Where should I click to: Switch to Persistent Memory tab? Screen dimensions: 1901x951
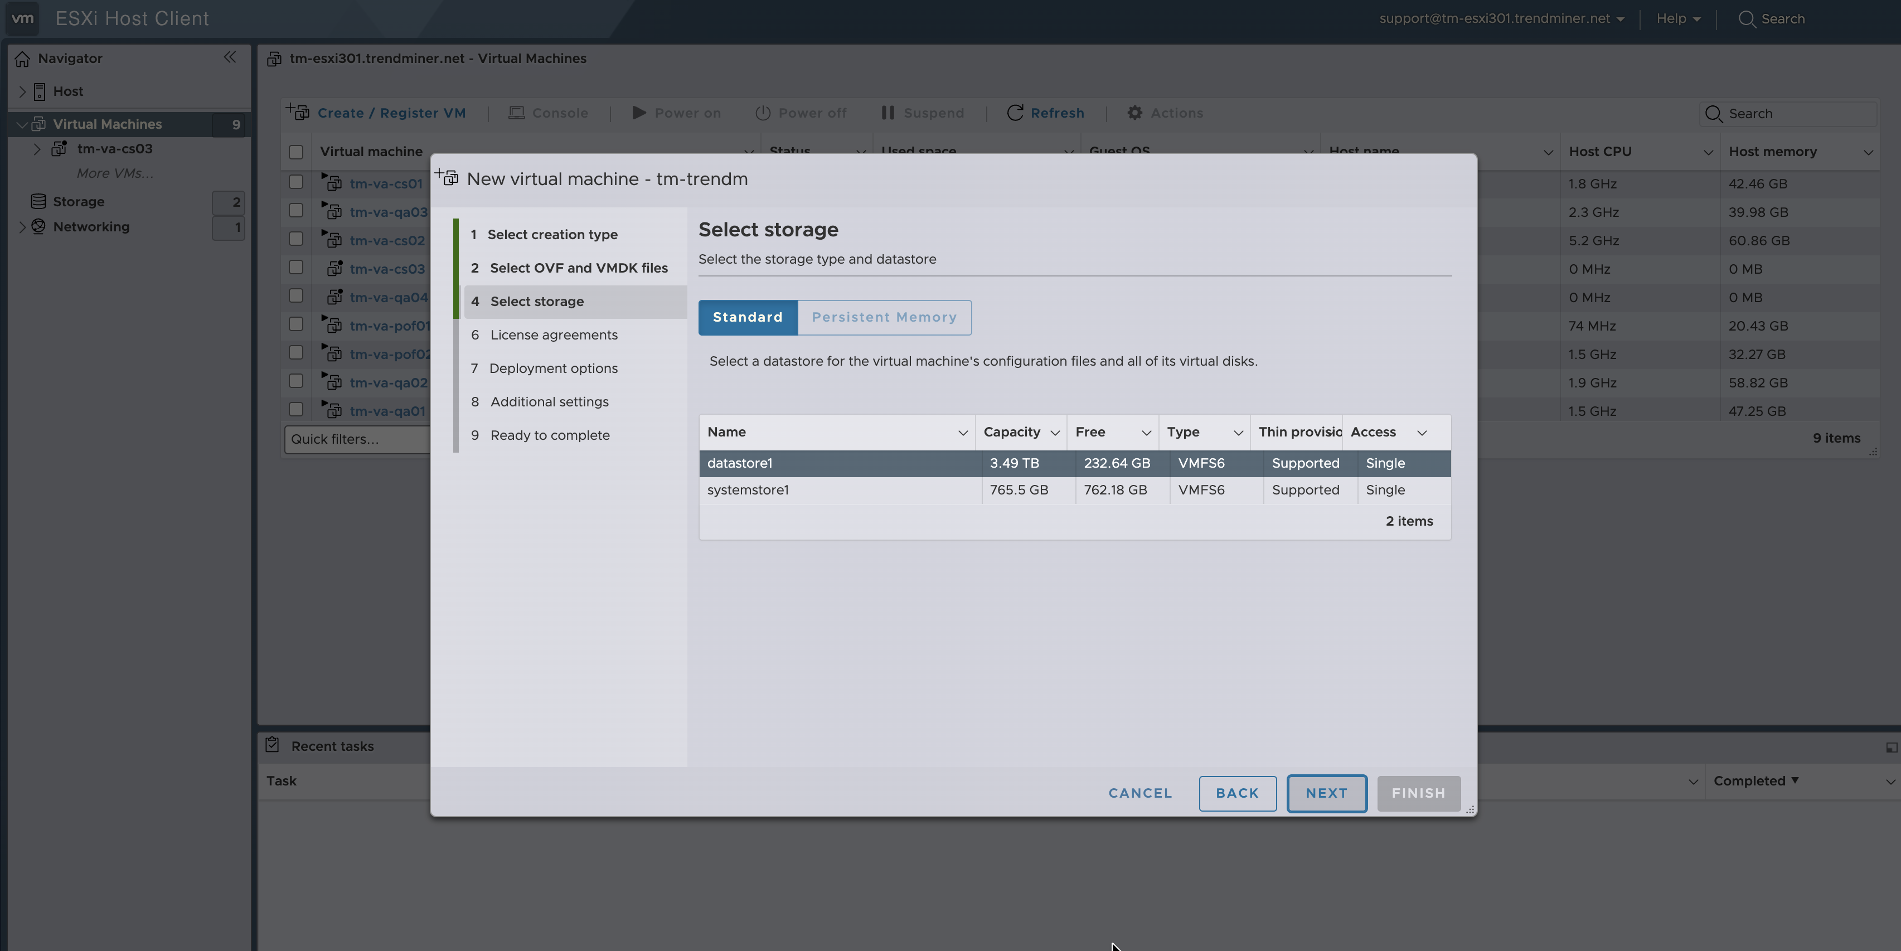point(884,317)
